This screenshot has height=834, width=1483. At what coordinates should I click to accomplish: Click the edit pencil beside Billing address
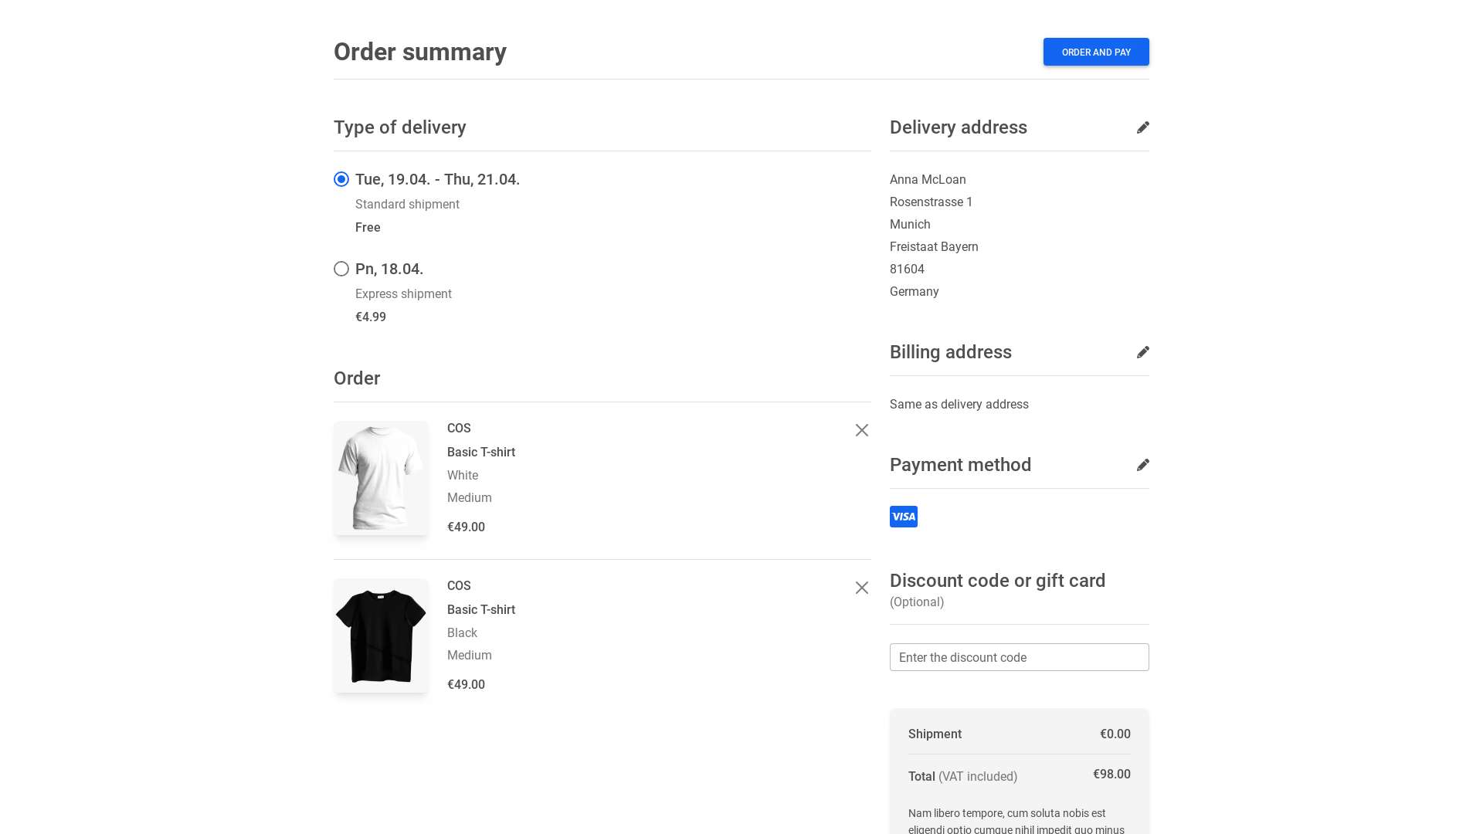coord(1143,352)
